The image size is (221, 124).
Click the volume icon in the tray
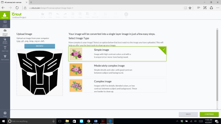[195, 121]
